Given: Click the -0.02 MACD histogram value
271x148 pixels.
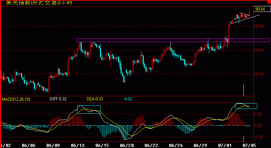Looking at the screenshot, I should coord(128,99).
